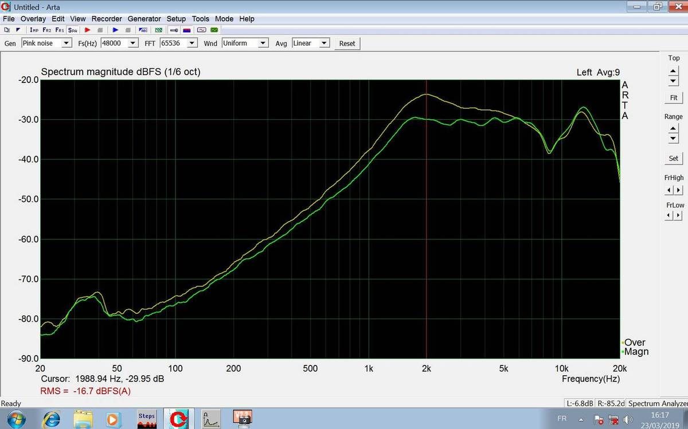Open the Setup menu

point(177,19)
